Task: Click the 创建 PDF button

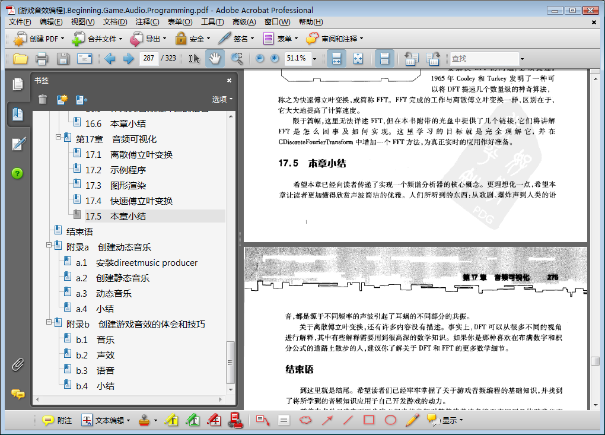Action: pyautogui.click(x=39, y=39)
